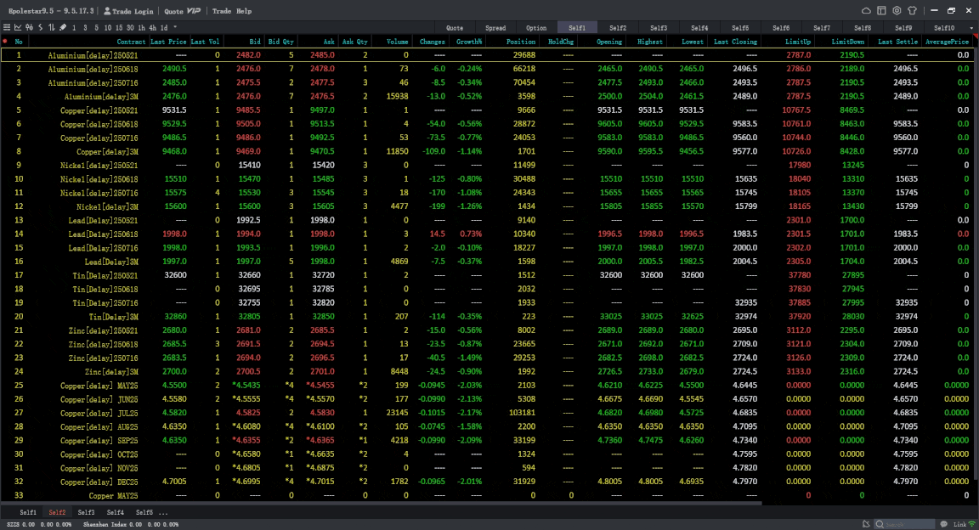Viewport: 979px width, 530px height.
Task: Open settings gear in title bar
Action: coord(897,10)
